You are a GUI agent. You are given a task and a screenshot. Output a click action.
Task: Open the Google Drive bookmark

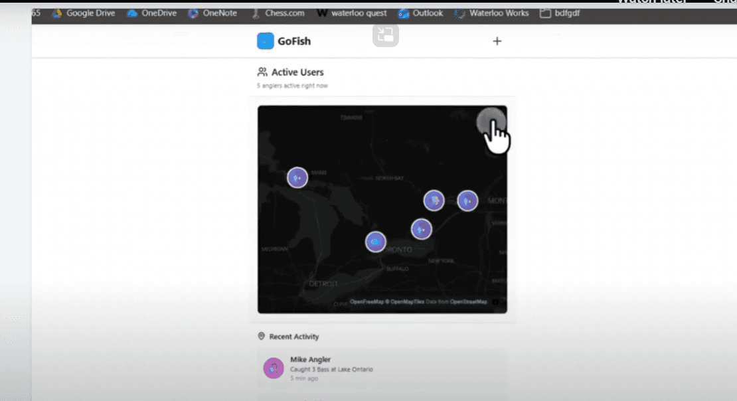84,13
